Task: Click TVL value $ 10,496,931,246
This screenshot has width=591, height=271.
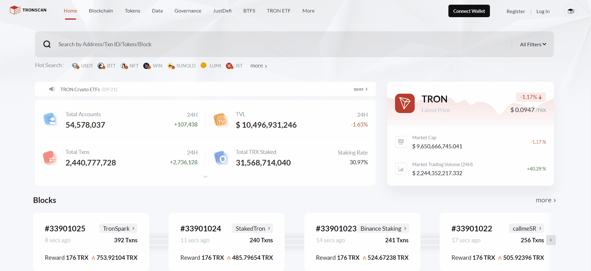Action: [266, 125]
